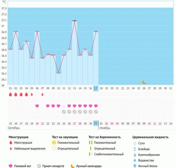Select the peak temperature point on day 13
The width and height of the screenshot is (176, 168).
coord(75,21)
